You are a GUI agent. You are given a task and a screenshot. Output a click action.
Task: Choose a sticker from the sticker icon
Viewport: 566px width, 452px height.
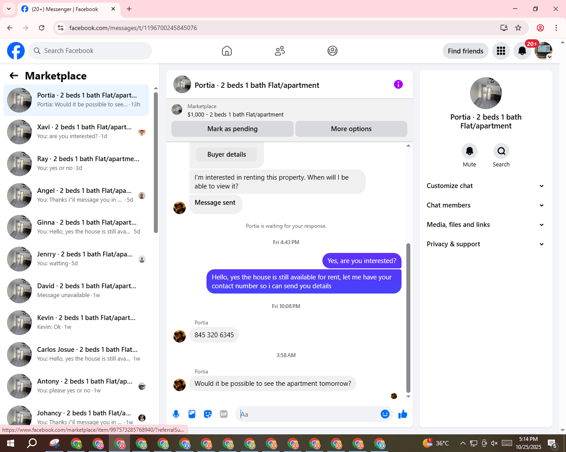[208, 414]
